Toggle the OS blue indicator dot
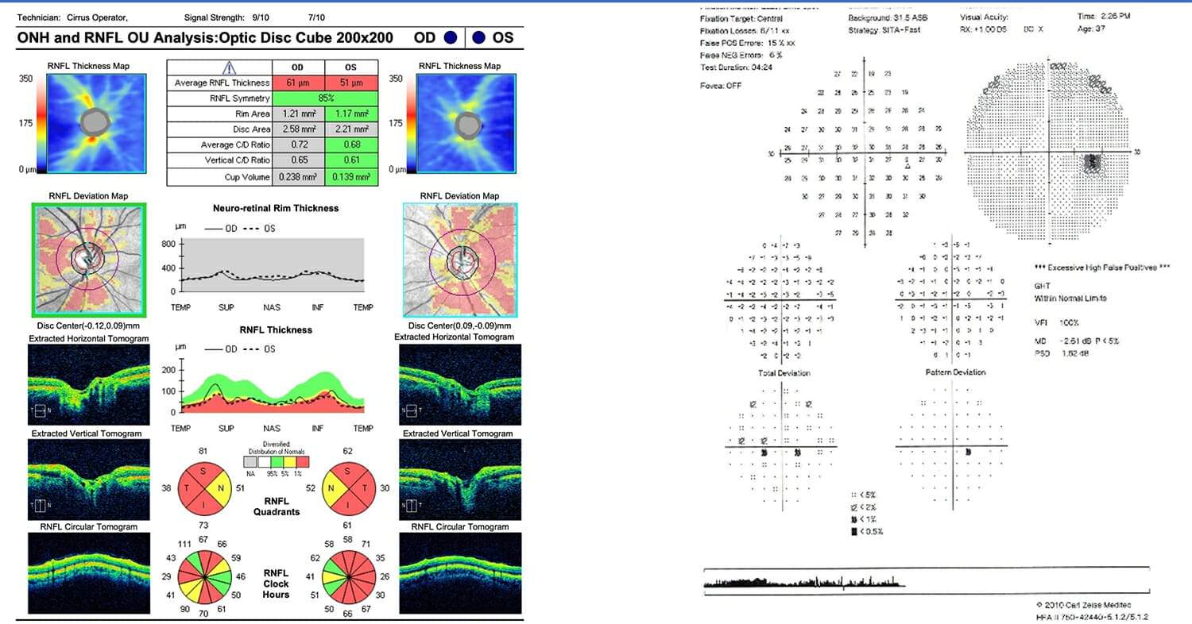Viewport: 1192px width, 624px height. pos(478,37)
